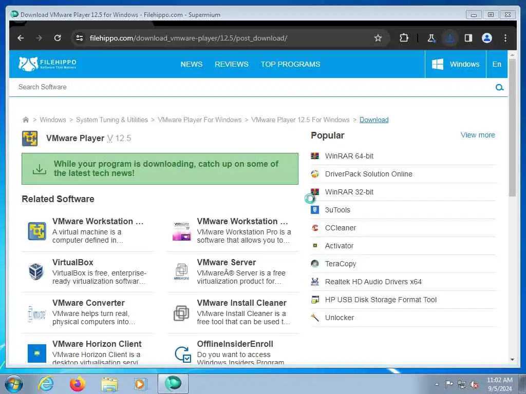Open the media player taskbar icon
Viewport: 526px width, 394px height.
(x=140, y=384)
